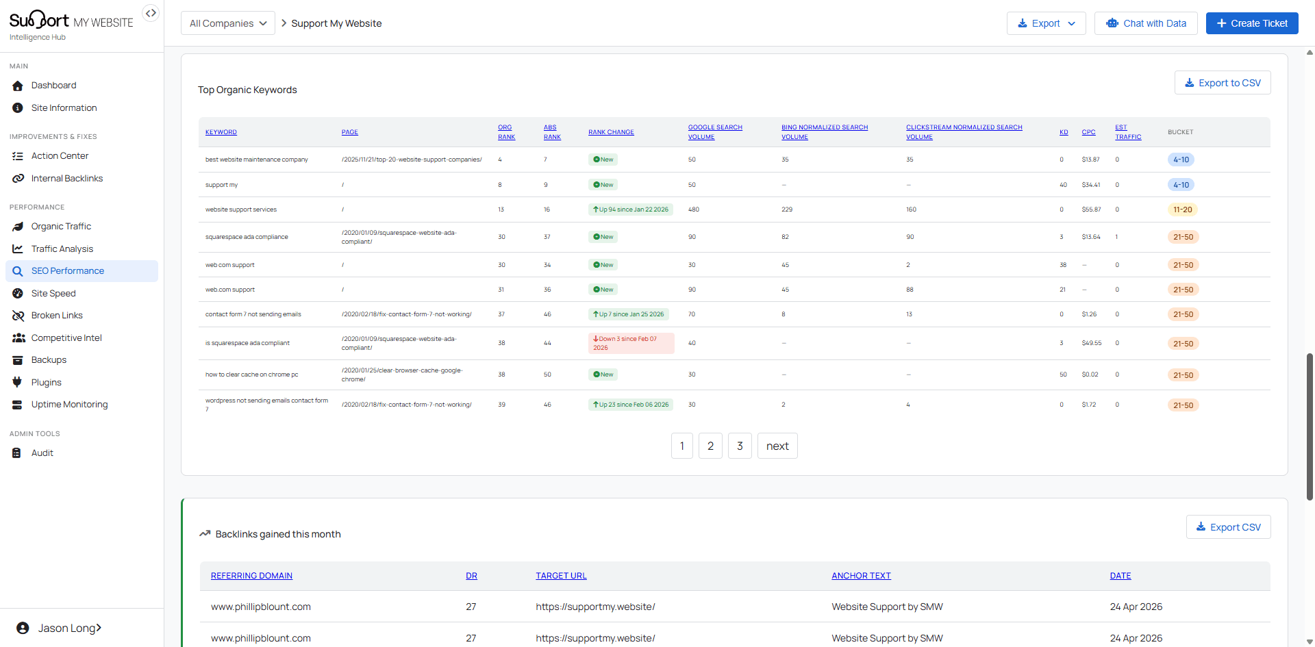Sort by CLICKSTREAM NORMALIZED SEARCH VOLUME header

point(964,132)
